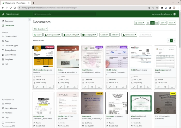The height and width of the screenshot is (128, 181).
Task: Preview the LogoCompany generic-invoice document
Action: click(165, 87)
